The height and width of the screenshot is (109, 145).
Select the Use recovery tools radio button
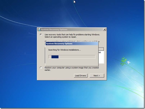tap(41, 35)
